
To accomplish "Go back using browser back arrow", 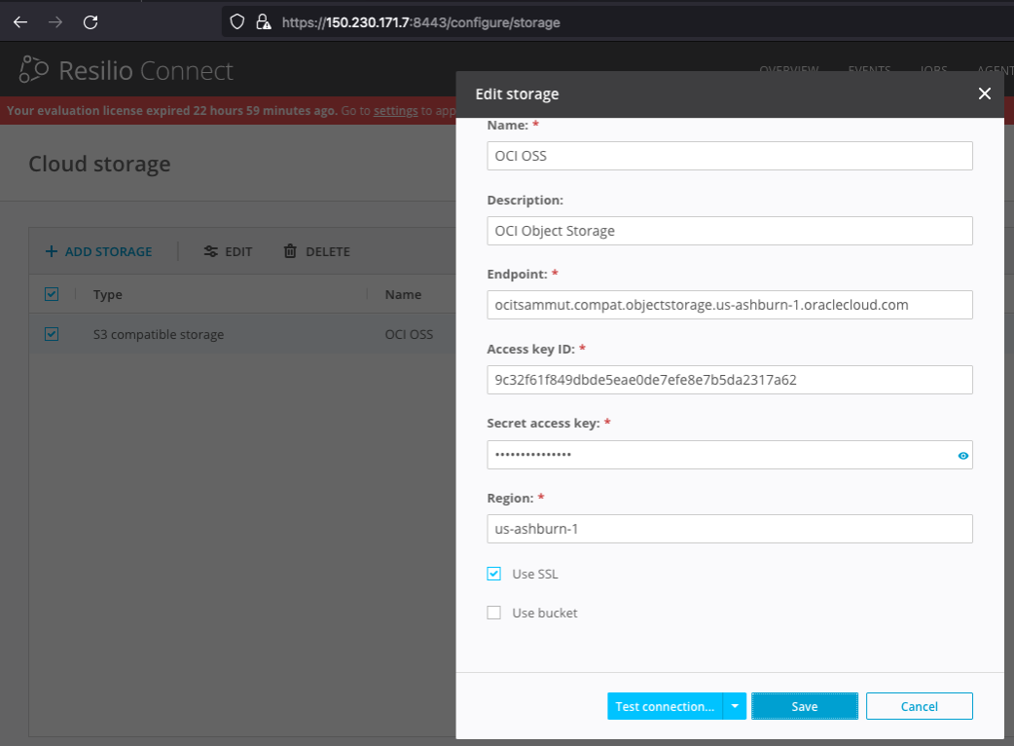I will [20, 21].
